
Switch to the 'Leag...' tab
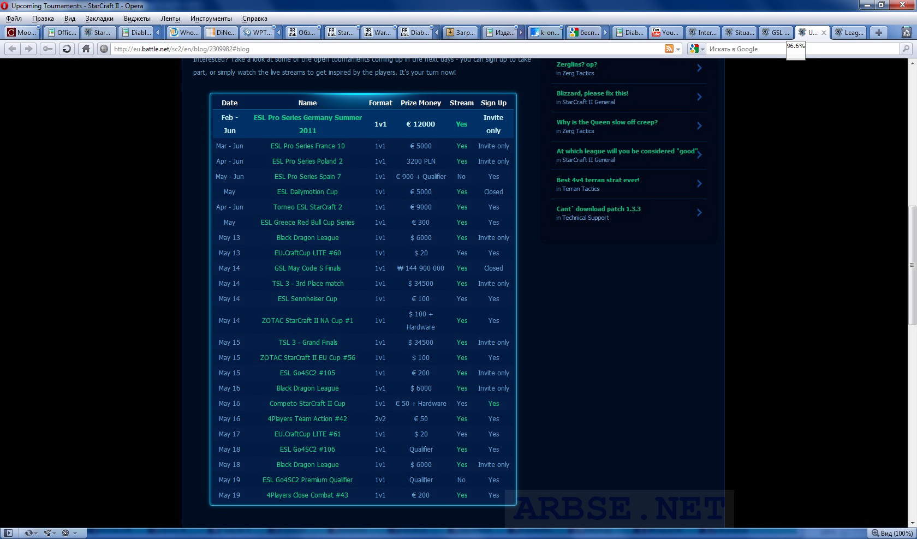849,32
